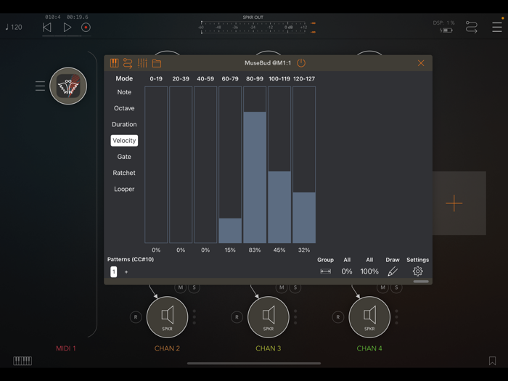Open MuseBud Settings gear

tap(417, 271)
